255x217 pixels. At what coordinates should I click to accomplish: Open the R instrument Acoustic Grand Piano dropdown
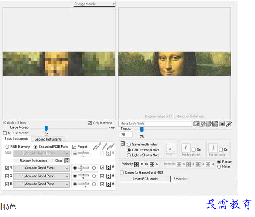[x=41, y=168]
